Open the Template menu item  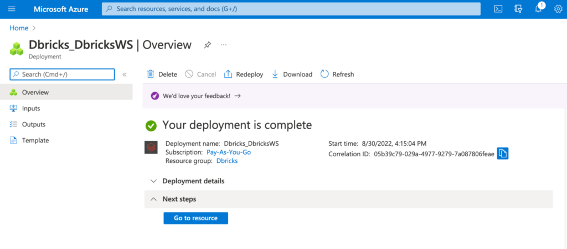(35, 141)
